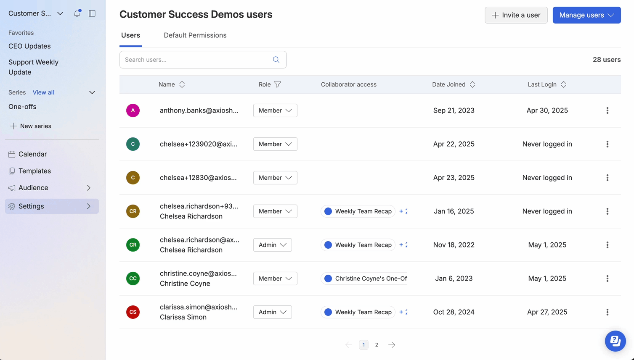
Task: Expand the Customer S... workspace switcher
Action: pos(36,13)
